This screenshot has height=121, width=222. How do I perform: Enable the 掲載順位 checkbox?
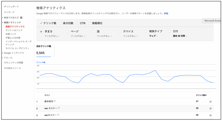[x=90, y=23]
